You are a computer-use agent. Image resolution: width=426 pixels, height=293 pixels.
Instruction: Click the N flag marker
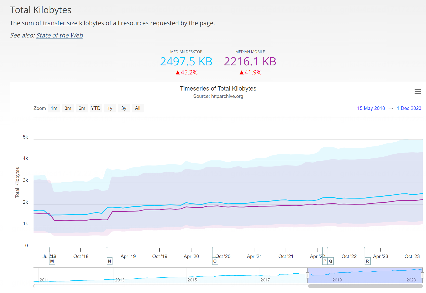click(109, 261)
